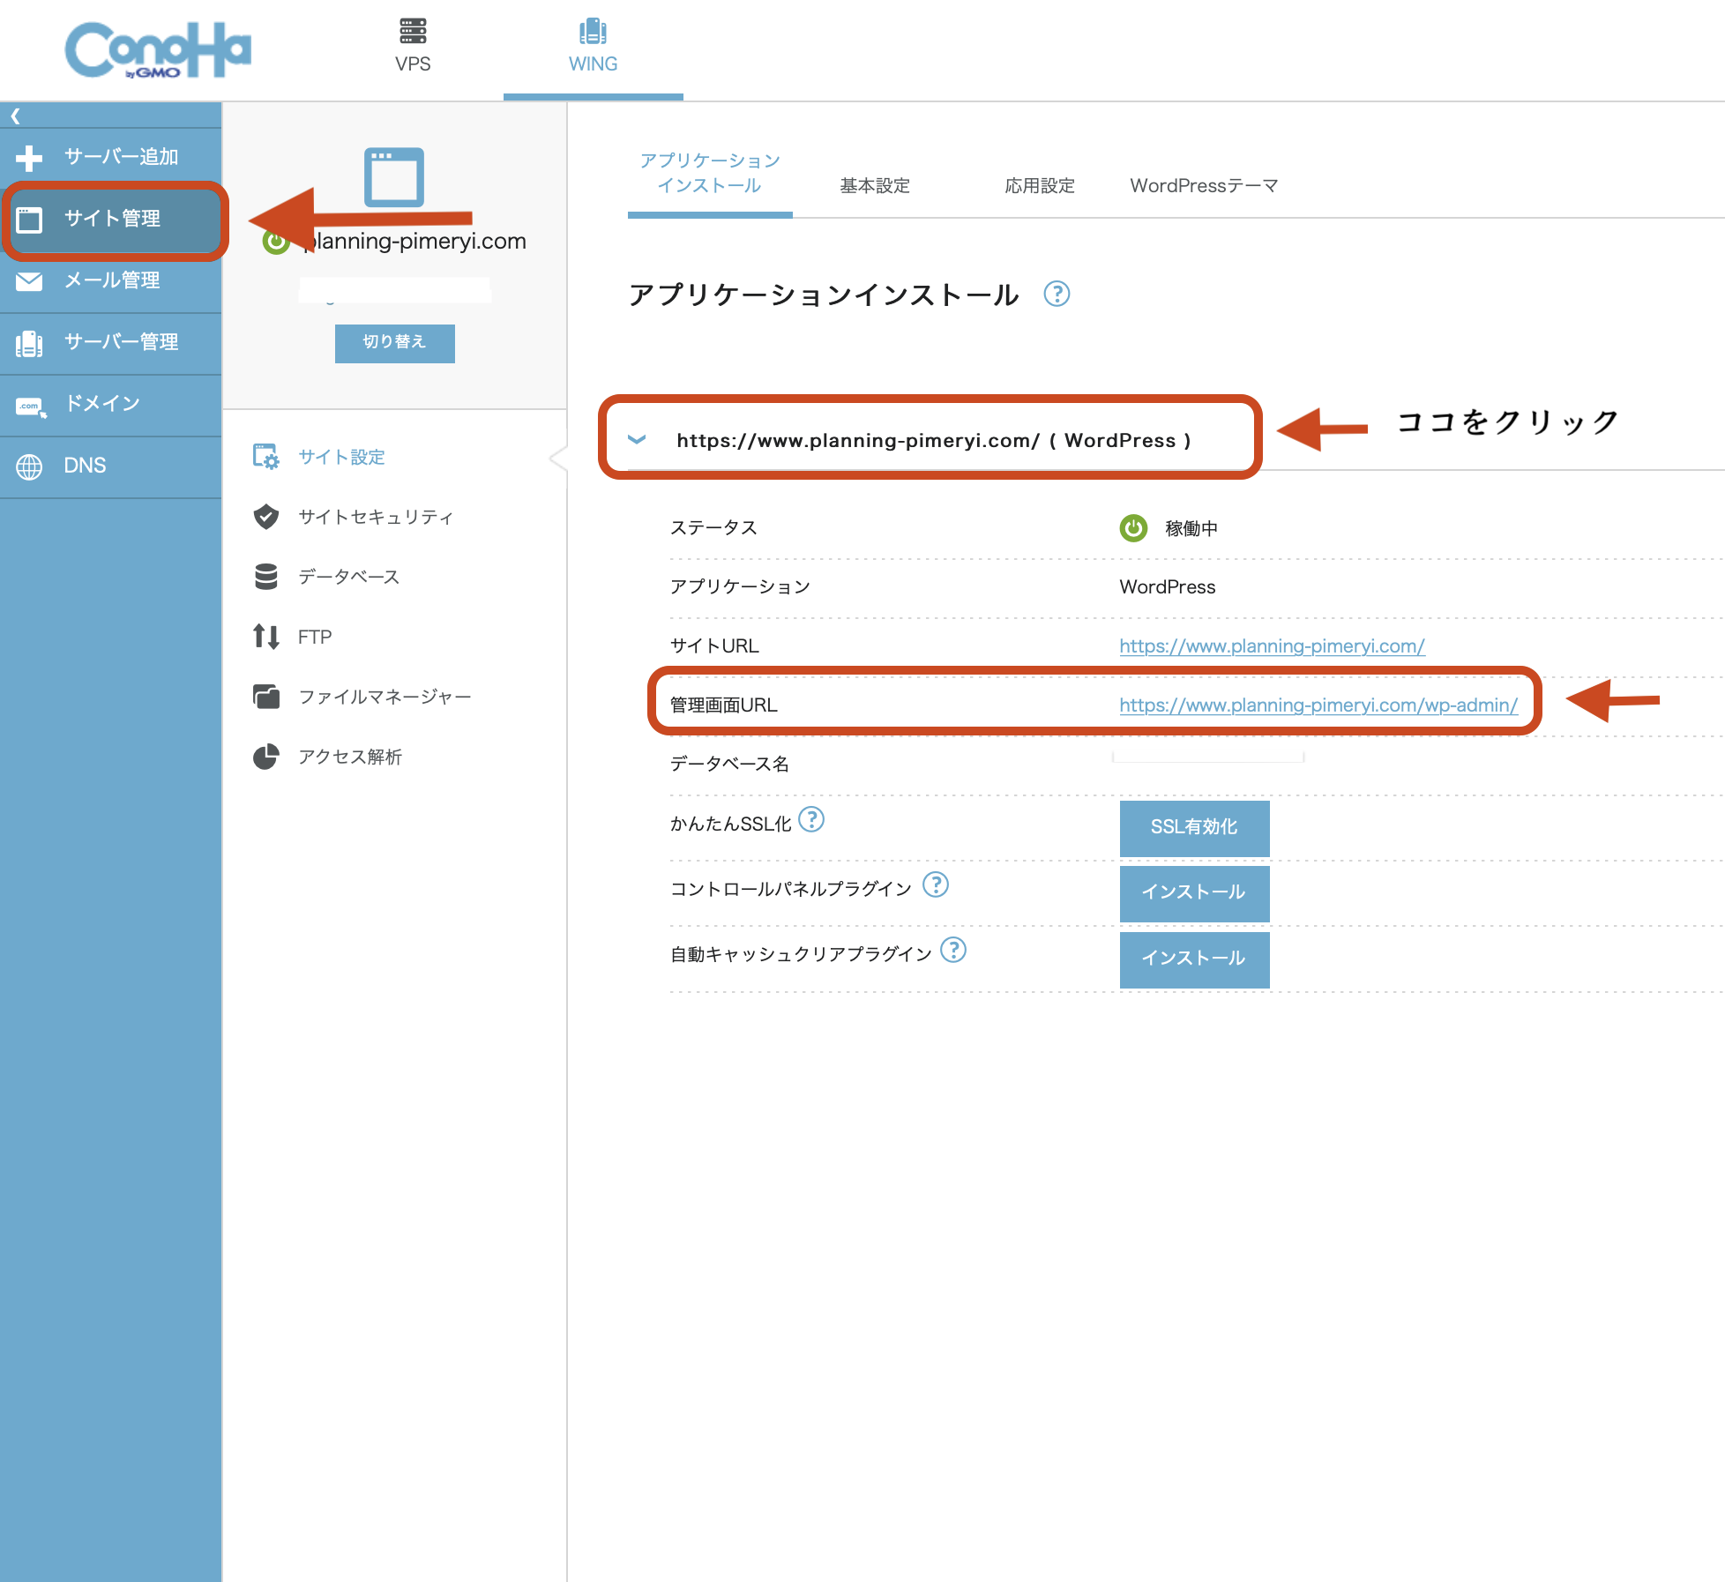Viewport: 1725px width, 1582px height.
Task: Open サイト管理 in the left sidebar
Action: pos(111,219)
